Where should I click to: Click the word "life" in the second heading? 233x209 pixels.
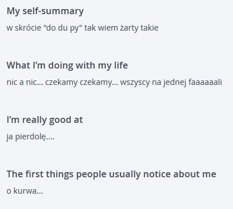[x=121, y=66]
